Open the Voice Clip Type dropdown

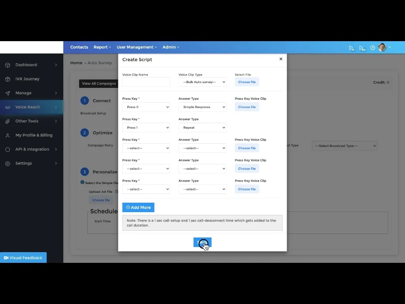pyautogui.click(x=202, y=82)
